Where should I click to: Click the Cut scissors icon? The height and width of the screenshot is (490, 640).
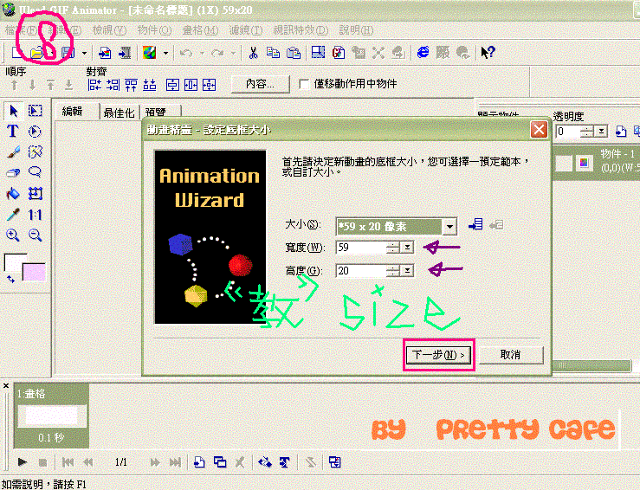254,53
